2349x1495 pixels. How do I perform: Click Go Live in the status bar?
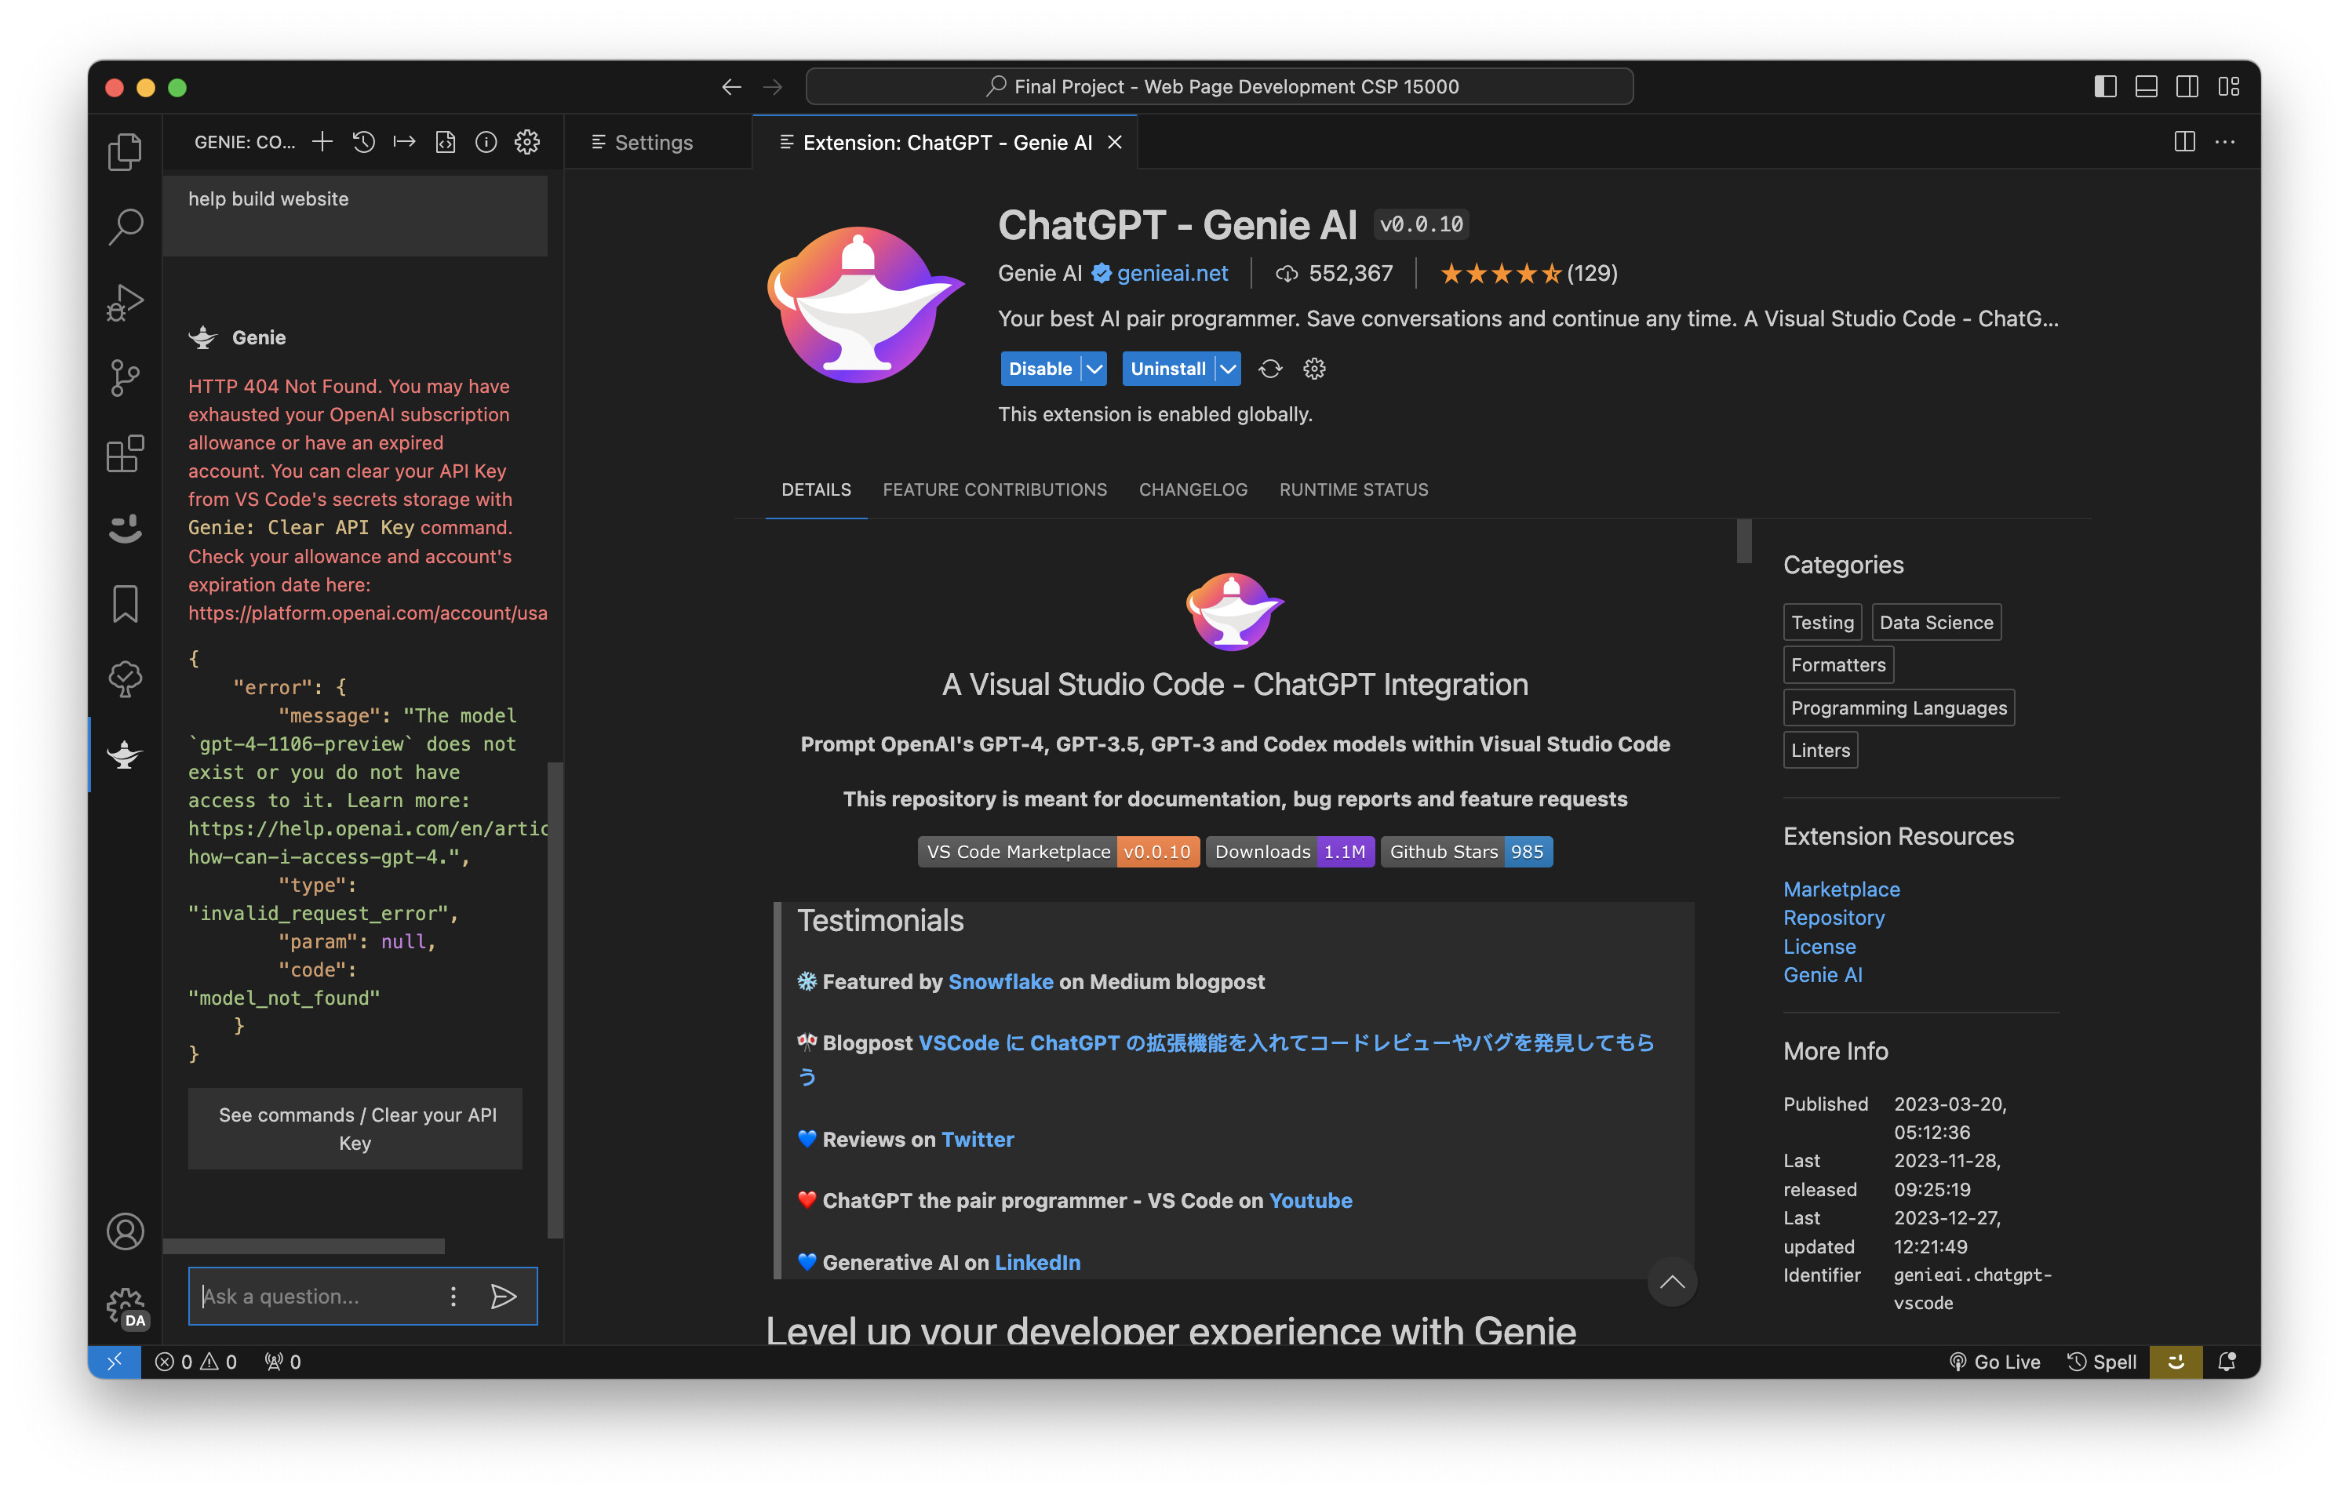pos(1995,1362)
